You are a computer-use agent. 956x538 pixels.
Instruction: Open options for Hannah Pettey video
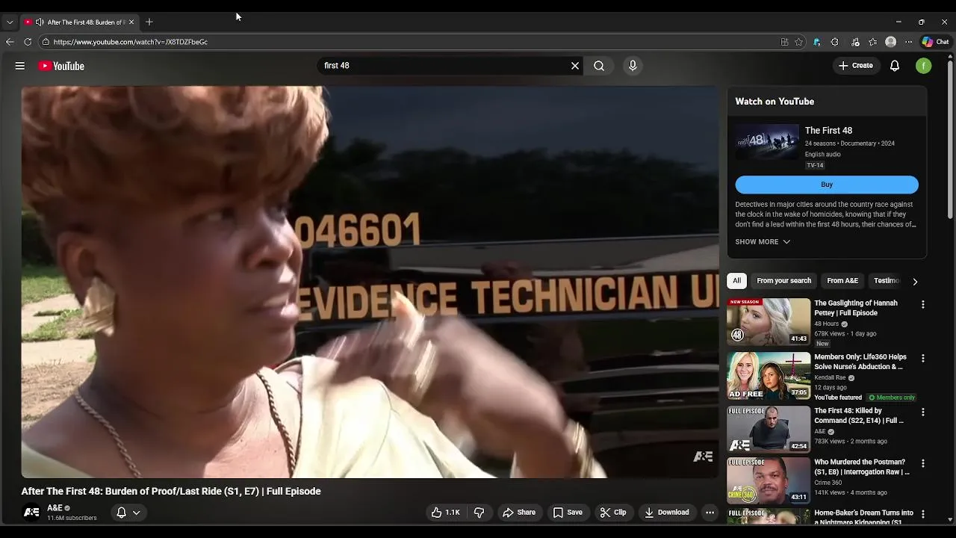[923, 305]
